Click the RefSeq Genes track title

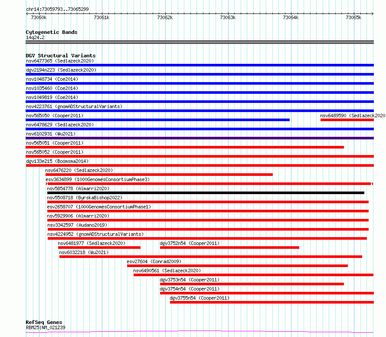point(44,322)
